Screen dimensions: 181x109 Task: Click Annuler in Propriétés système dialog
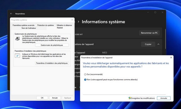tap(55, 98)
